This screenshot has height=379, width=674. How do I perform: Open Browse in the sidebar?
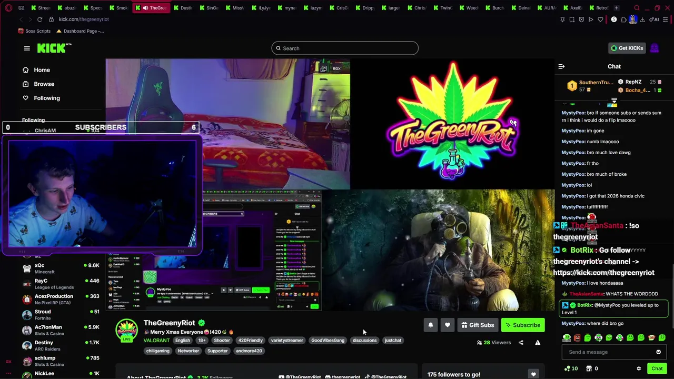coord(38,84)
